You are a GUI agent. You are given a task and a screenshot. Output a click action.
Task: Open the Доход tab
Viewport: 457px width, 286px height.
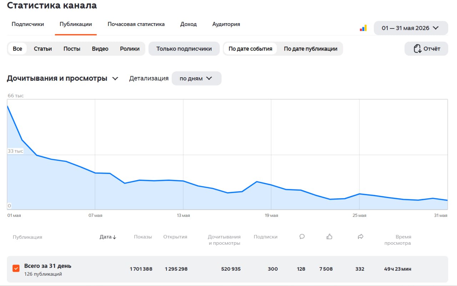pyautogui.click(x=189, y=24)
